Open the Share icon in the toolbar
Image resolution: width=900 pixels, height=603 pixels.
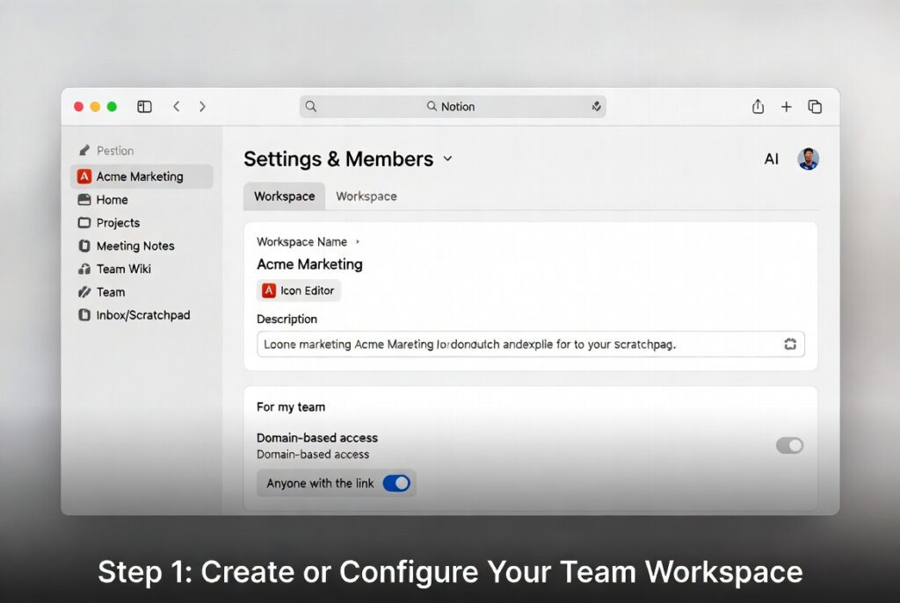tap(758, 106)
